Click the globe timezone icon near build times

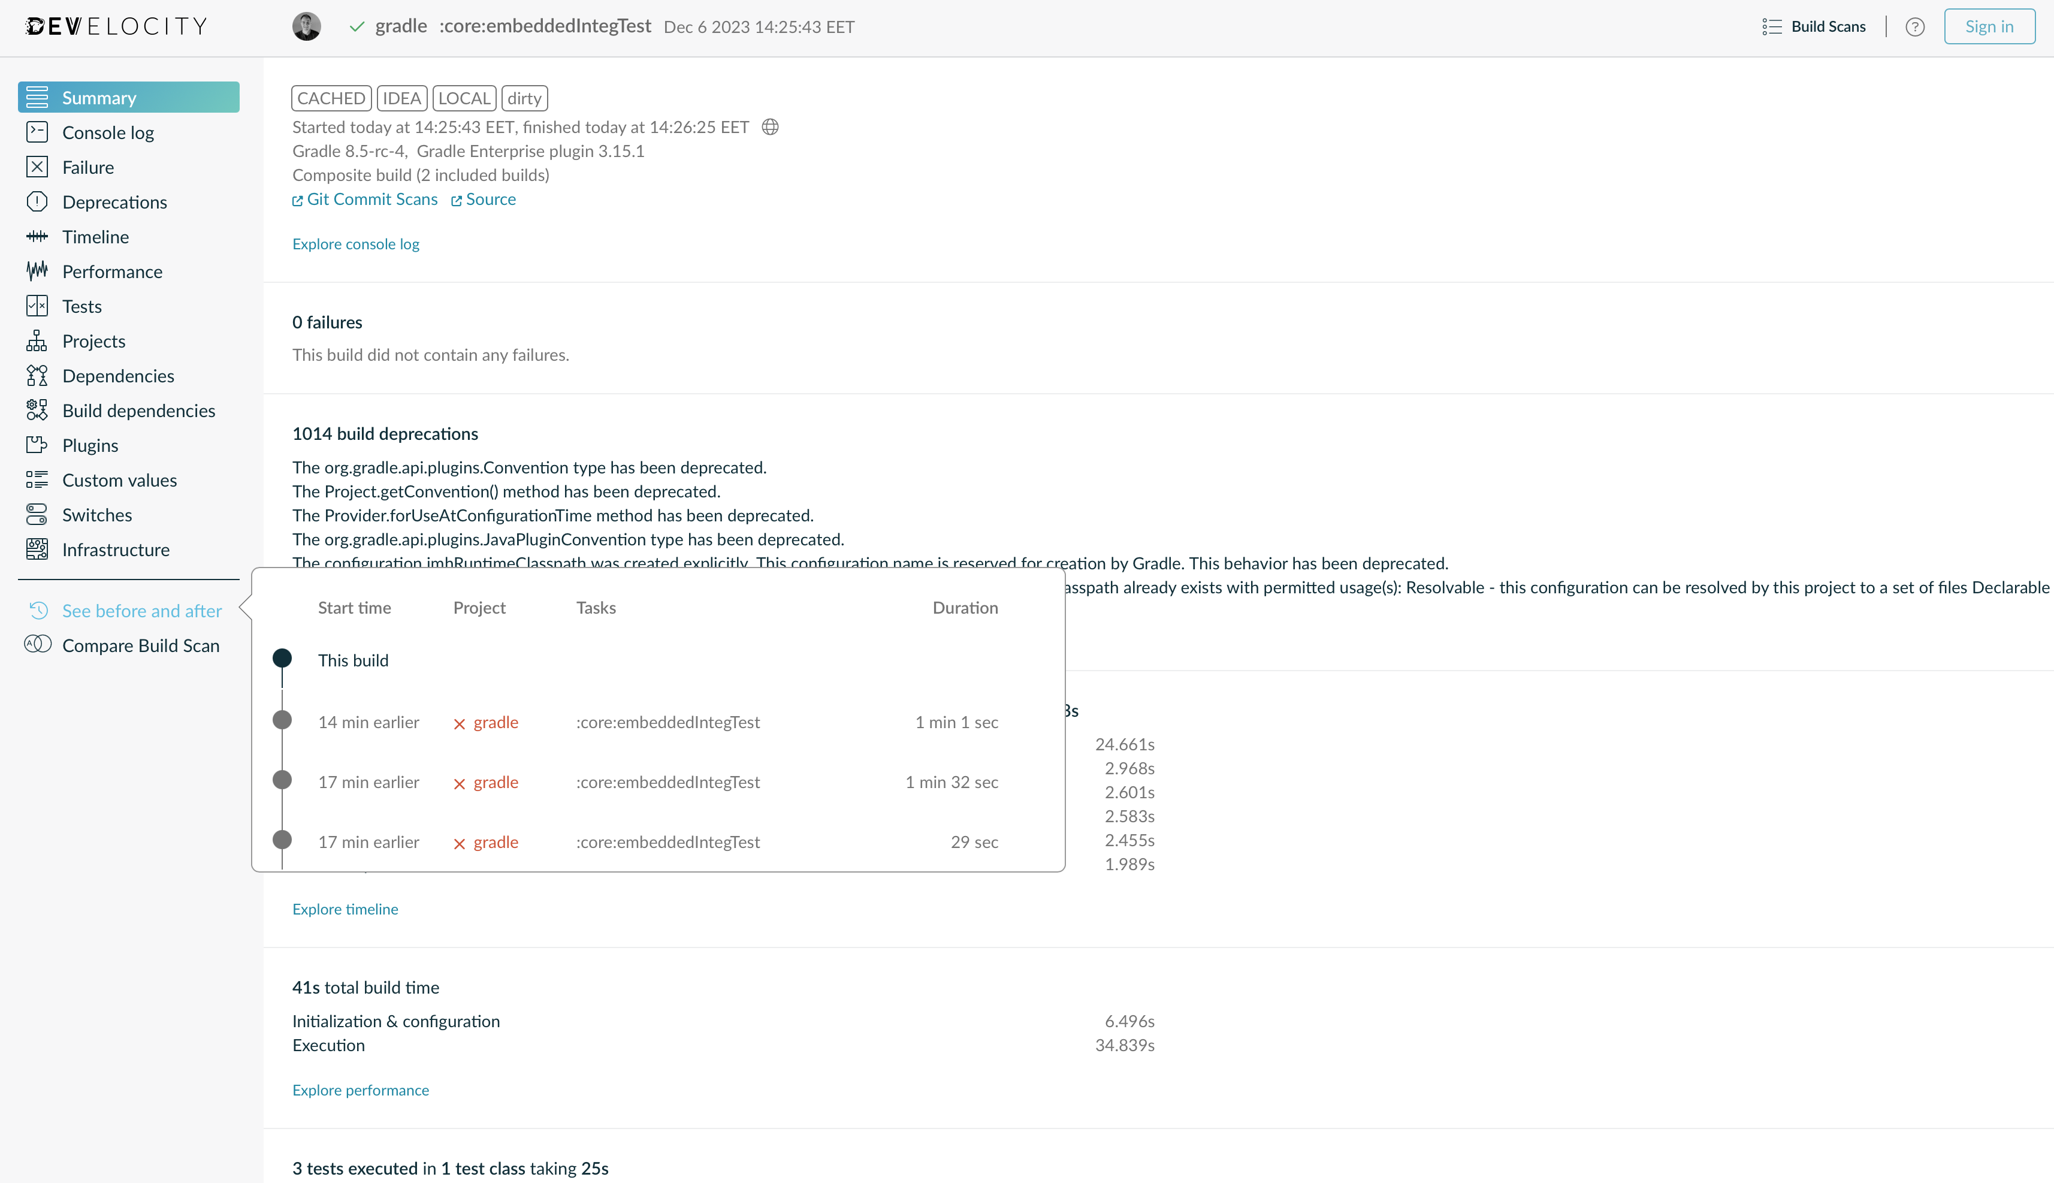pyautogui.click(x=769, y=127)
